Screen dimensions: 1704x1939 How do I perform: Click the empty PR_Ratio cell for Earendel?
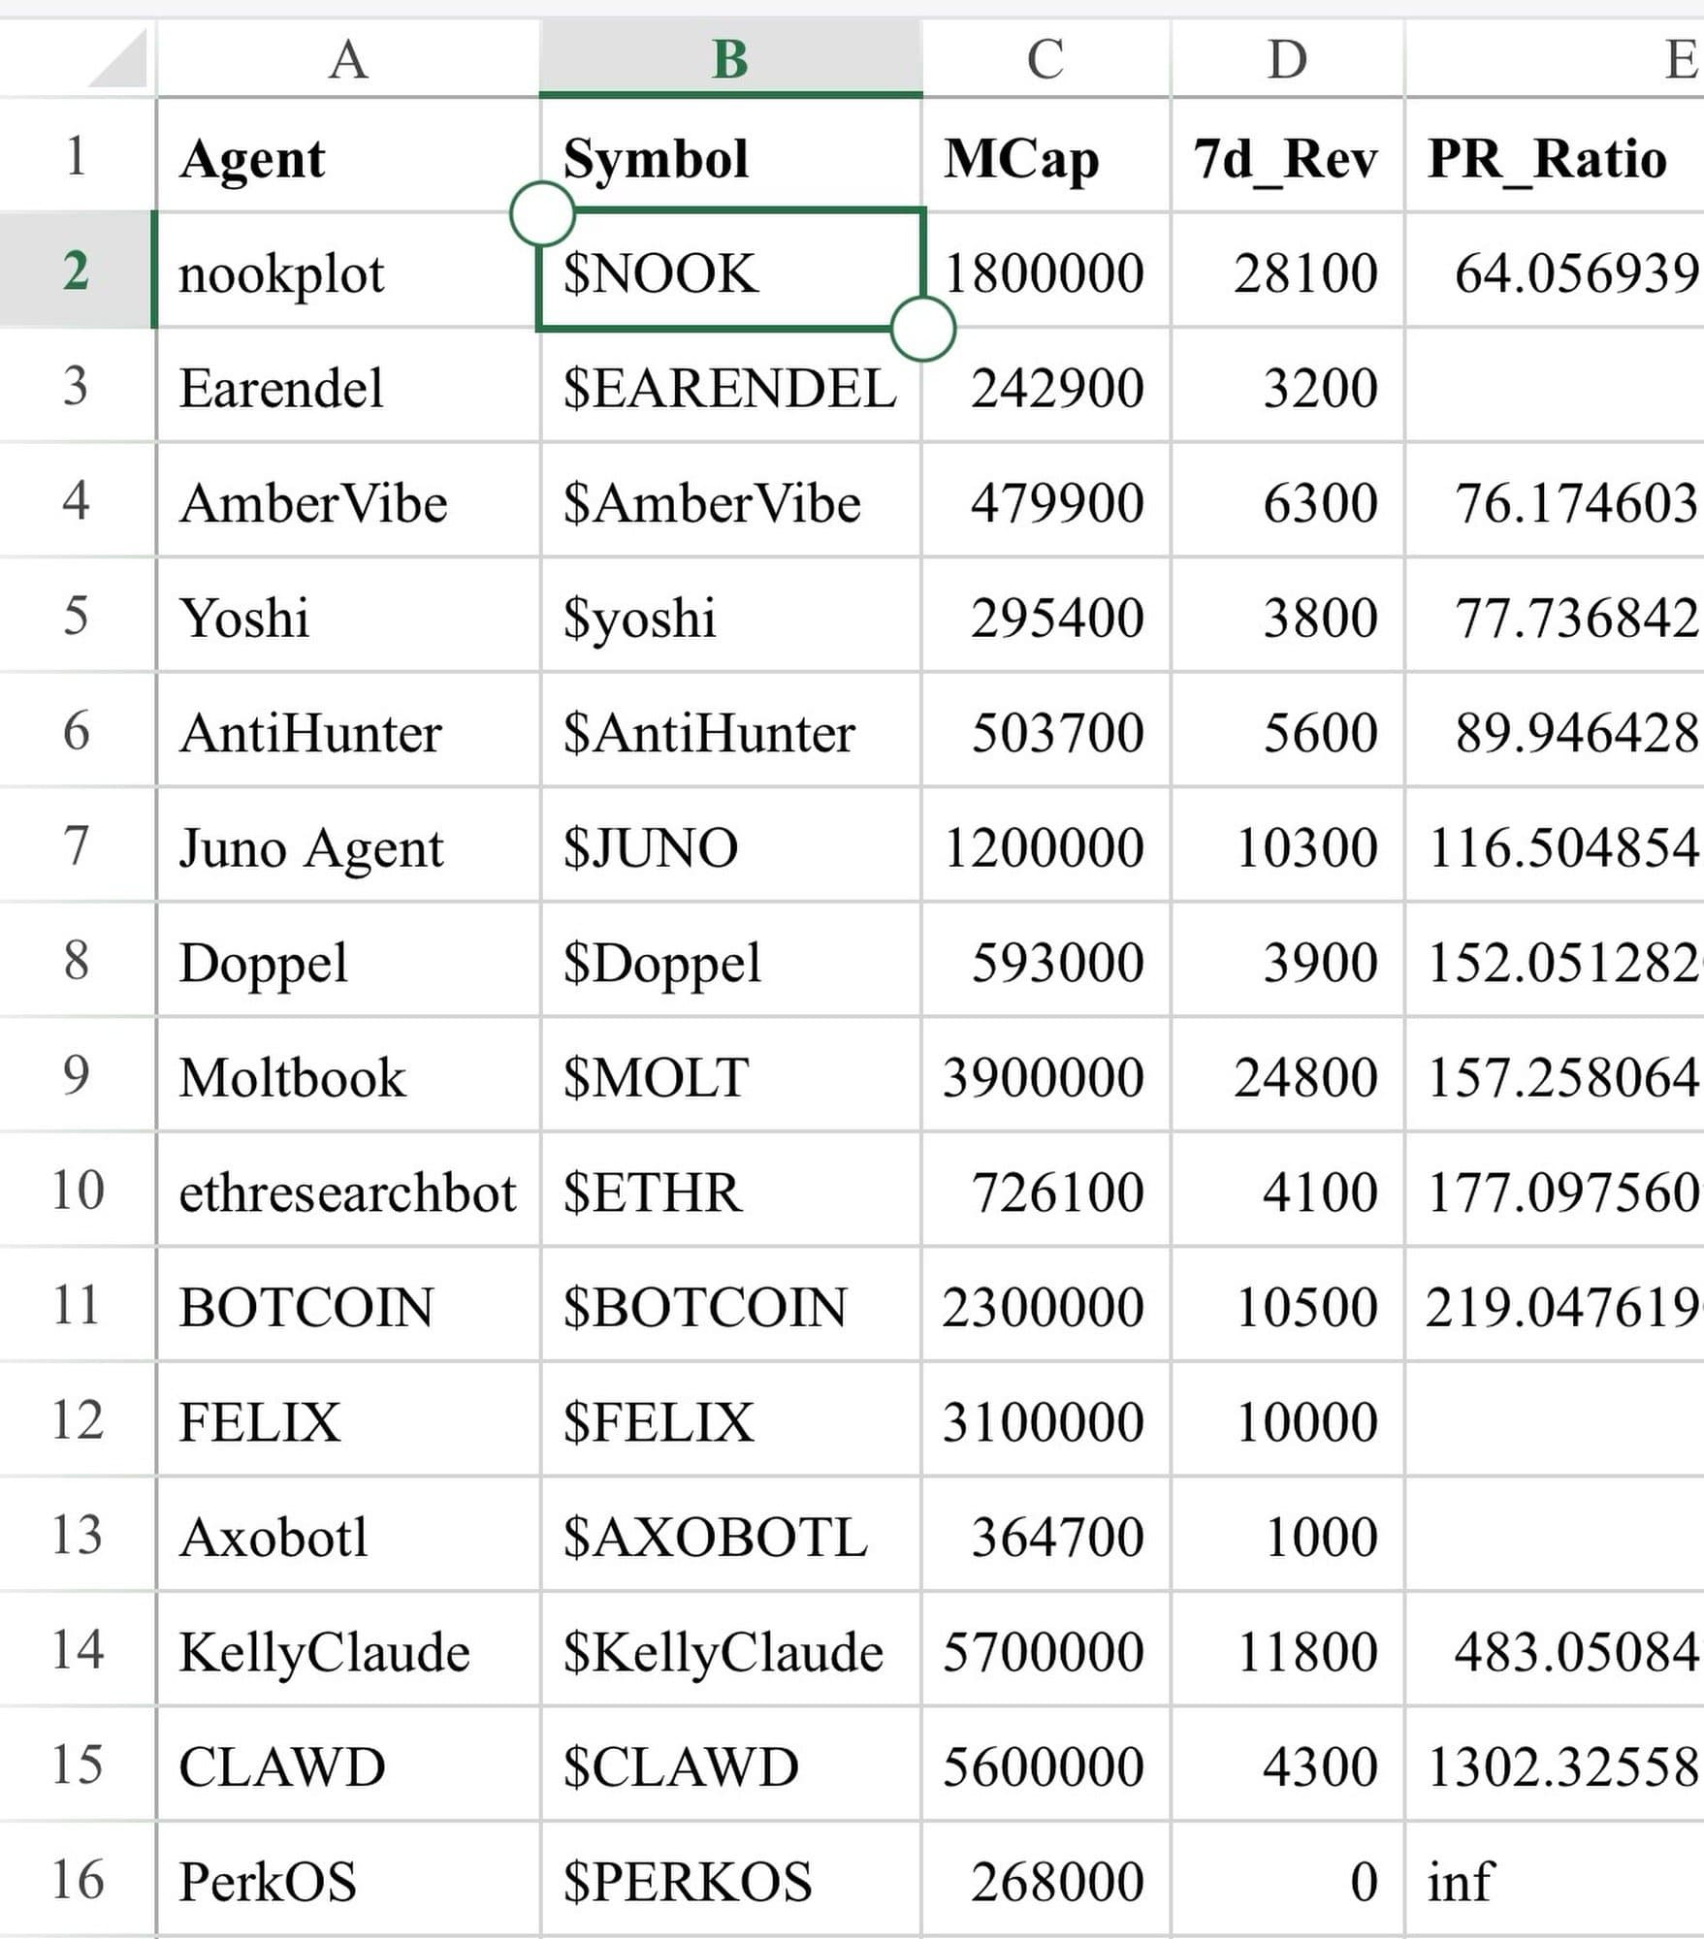coord(1552,388)
